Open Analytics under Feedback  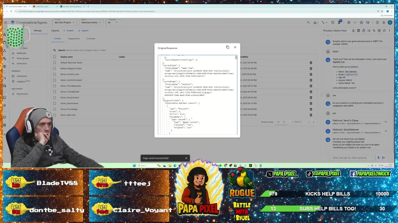click(x=21, y=81)
